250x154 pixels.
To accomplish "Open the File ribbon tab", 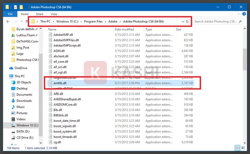I will click(x=10, y=14).
